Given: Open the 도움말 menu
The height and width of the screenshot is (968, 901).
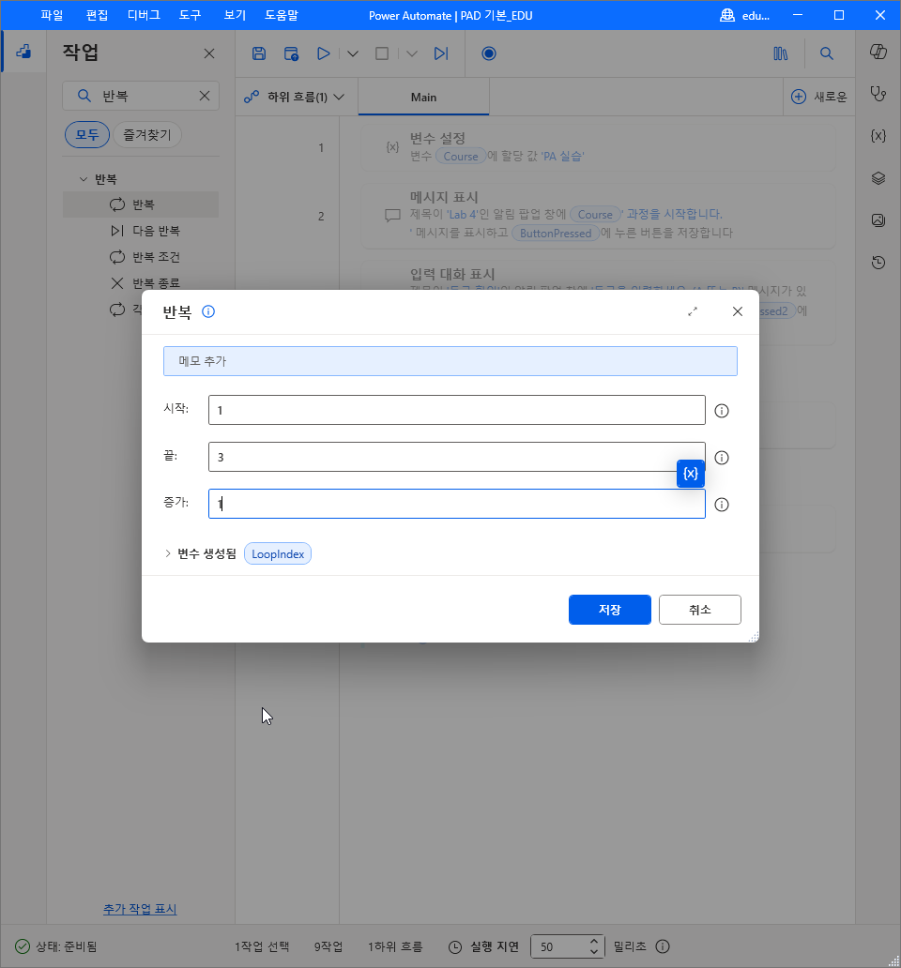Looking at the screenshot, I should click(282, 15).
